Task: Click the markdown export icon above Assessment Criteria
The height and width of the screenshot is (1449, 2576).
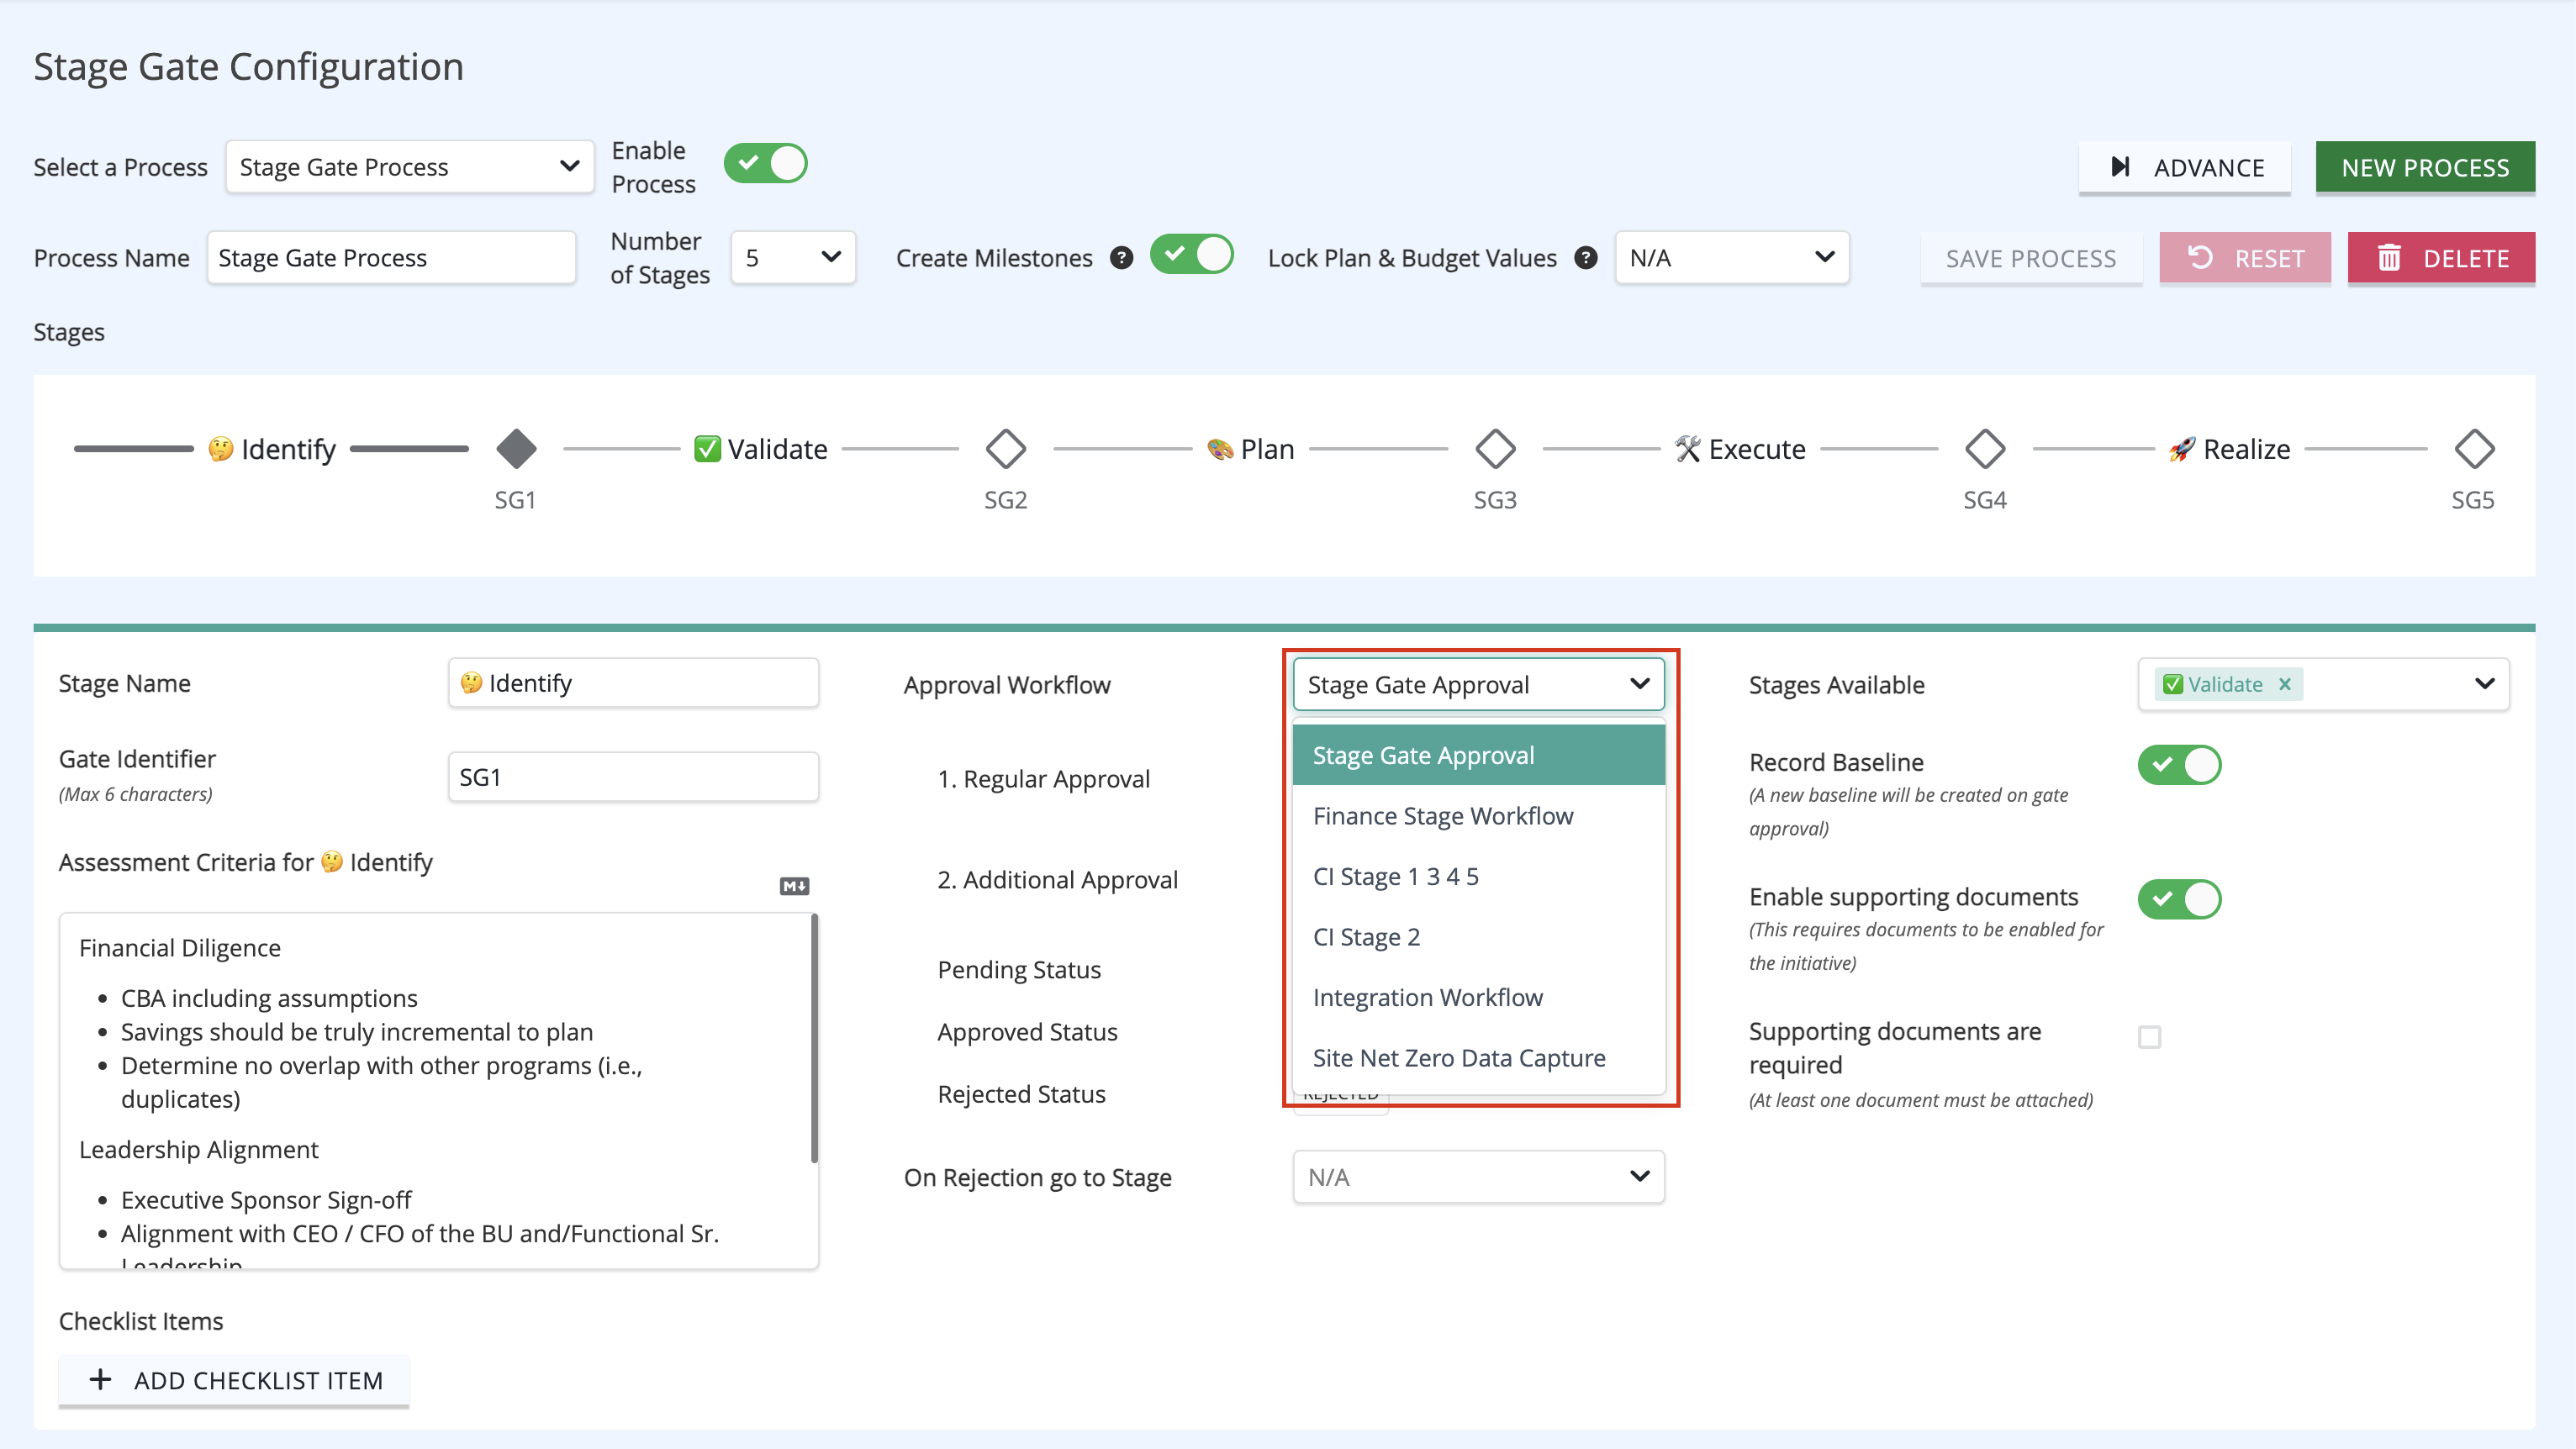Action: click(795, 885)
